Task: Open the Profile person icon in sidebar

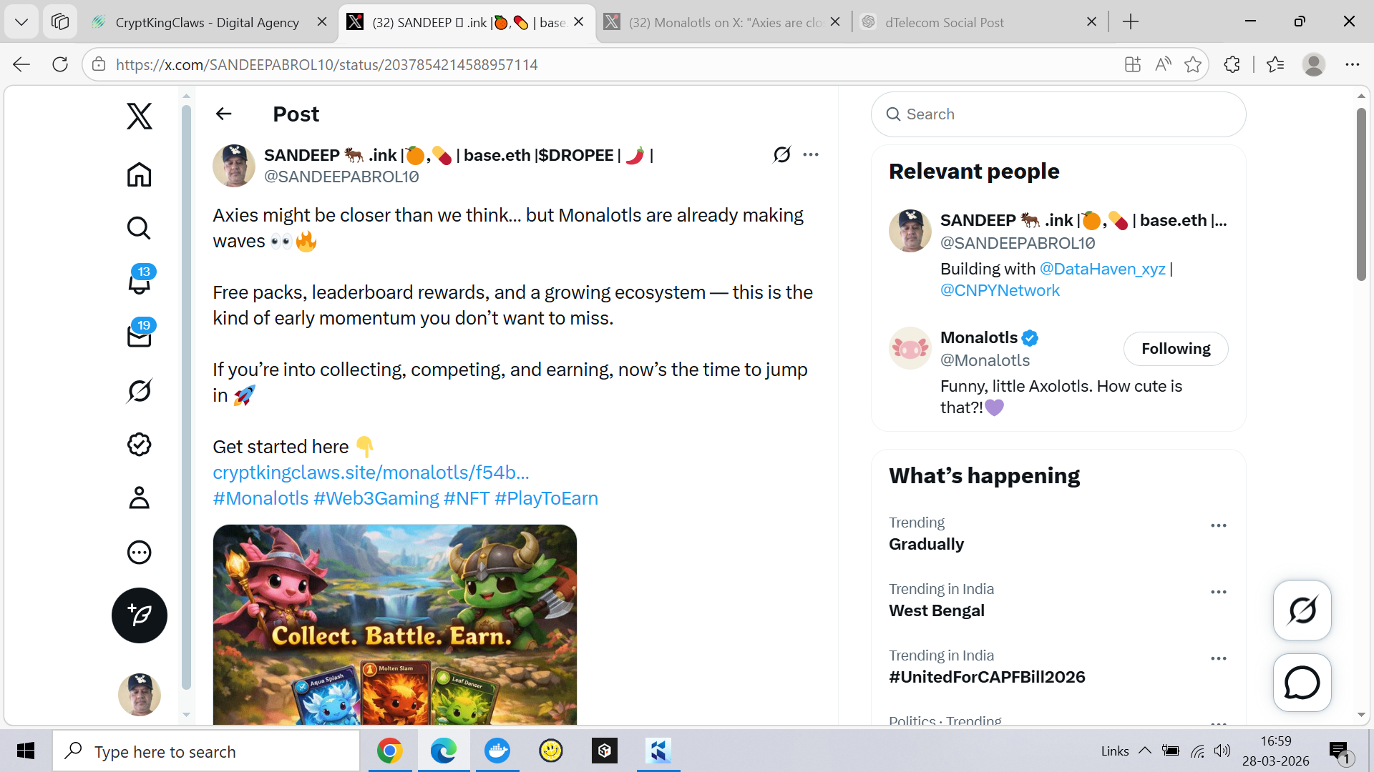Action: (139, 498)
